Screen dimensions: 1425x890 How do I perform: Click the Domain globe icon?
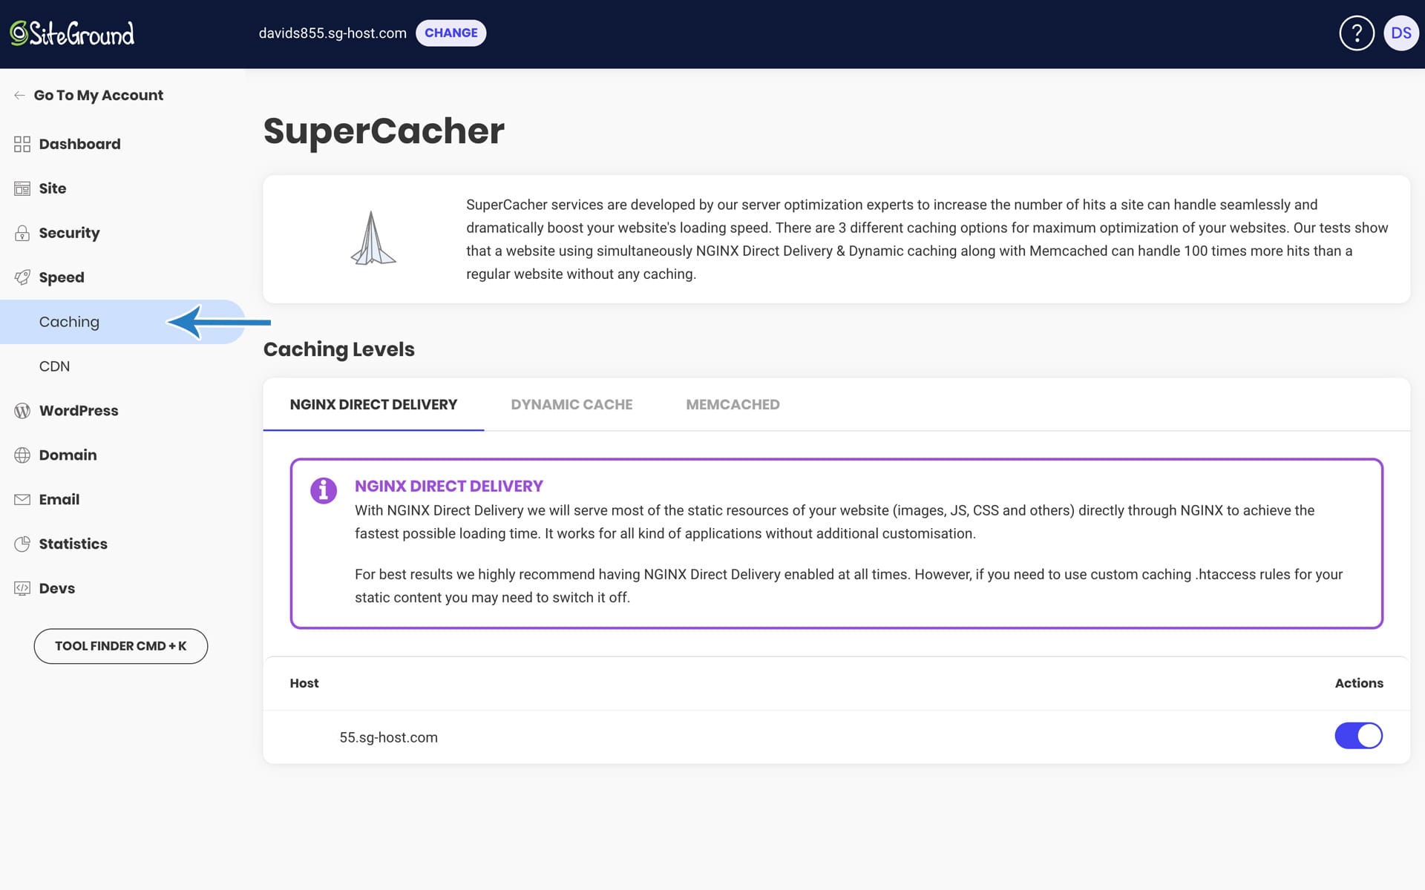pyautogui.click(x=22, y=455)
